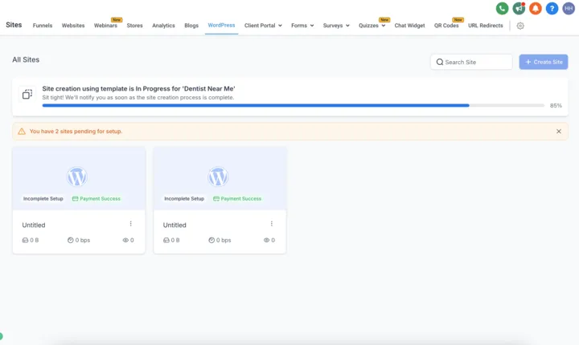Click the site creation progress bar

coord(294,105)
